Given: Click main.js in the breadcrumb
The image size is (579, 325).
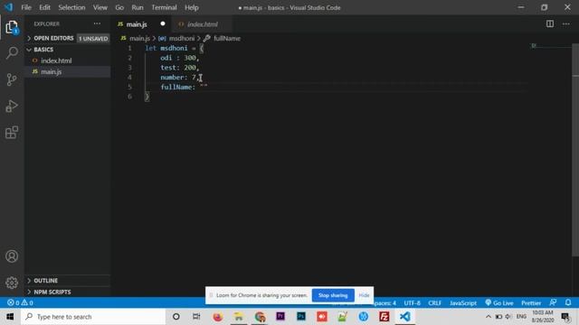Looking at the screenshot, I should pyautogui.click(x=139, y=38).
